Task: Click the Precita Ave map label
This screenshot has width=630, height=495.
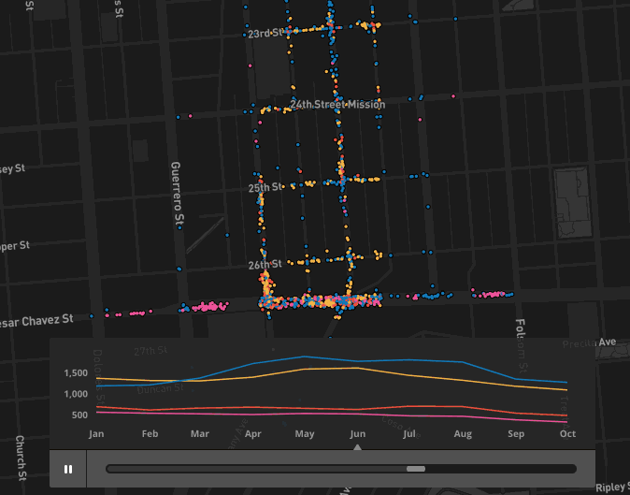Action: point(589,343)
